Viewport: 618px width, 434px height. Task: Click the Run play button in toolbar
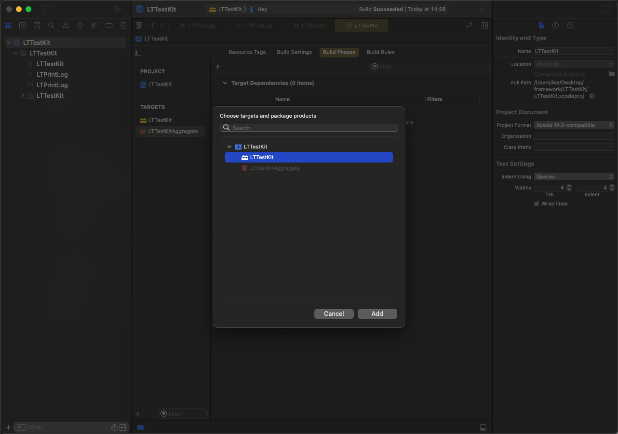(119, 9)
